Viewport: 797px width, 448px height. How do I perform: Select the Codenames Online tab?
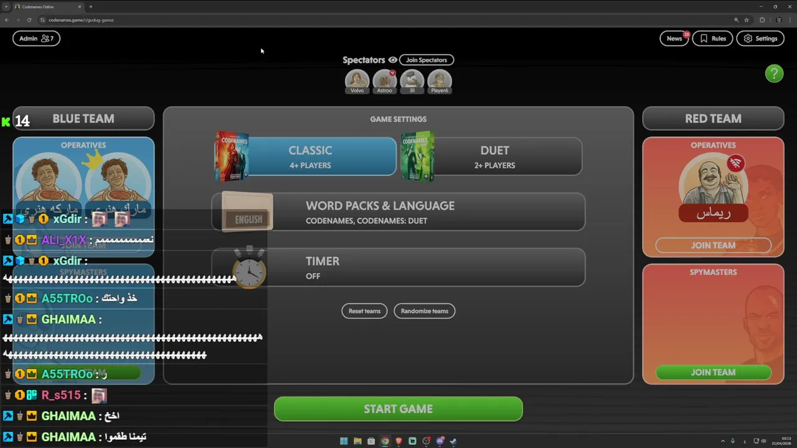[49, 6]
